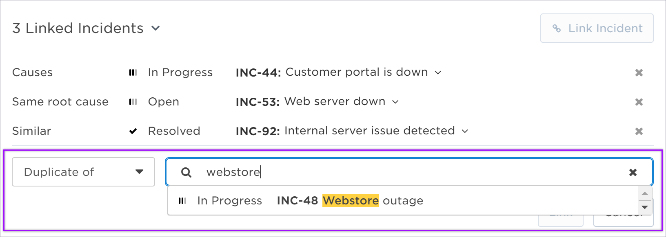
Task: Expand INC-92 Internal server issue details
Action: pos(465,131)
